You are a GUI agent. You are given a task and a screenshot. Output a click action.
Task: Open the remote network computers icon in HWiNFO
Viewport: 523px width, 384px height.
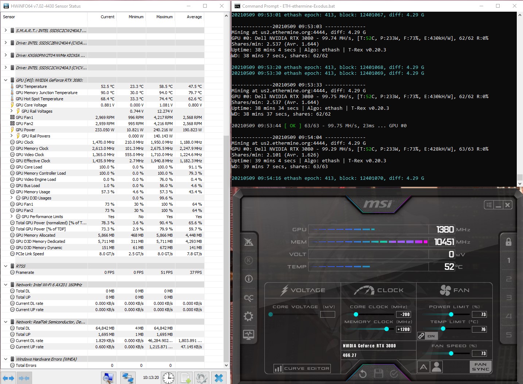[x=128, y=378]
